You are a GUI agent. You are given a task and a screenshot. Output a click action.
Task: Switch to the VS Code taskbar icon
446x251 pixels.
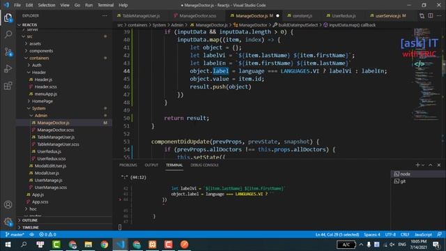click(x=121, y=245)
